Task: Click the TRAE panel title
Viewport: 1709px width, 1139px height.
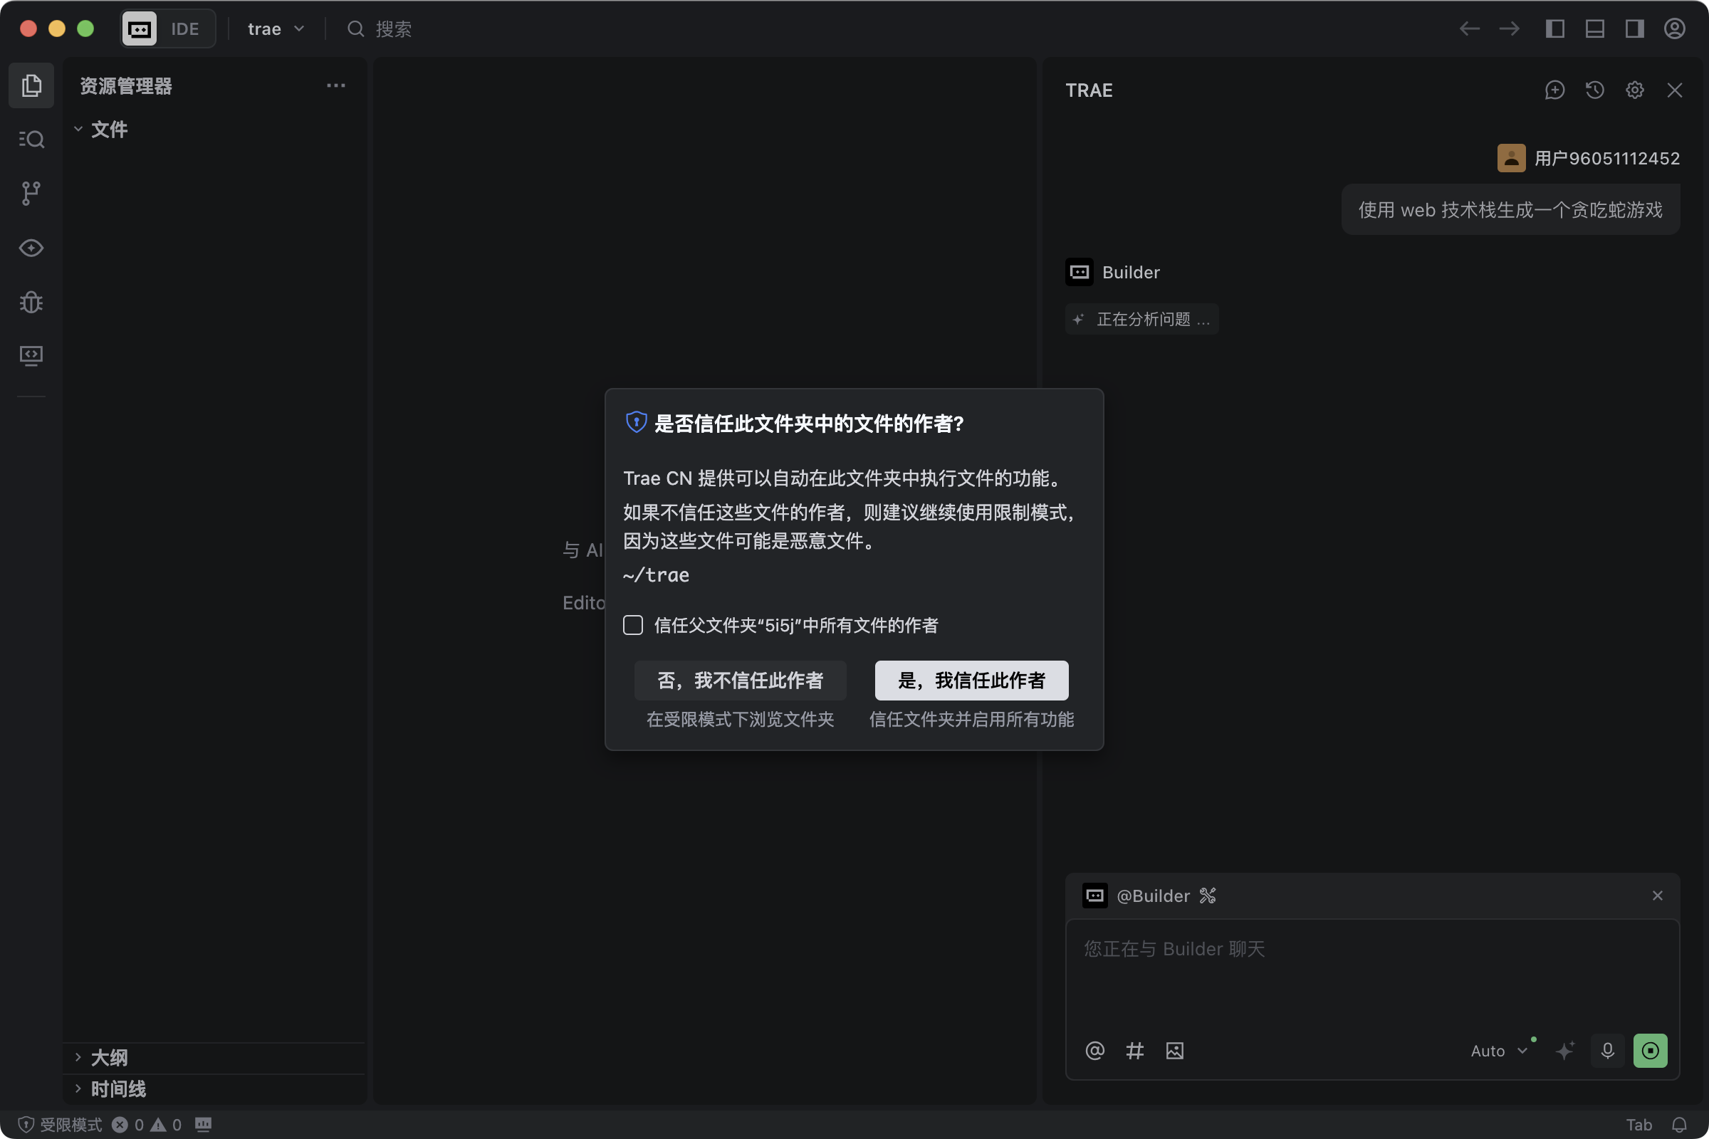Action: pos(1089,90)
